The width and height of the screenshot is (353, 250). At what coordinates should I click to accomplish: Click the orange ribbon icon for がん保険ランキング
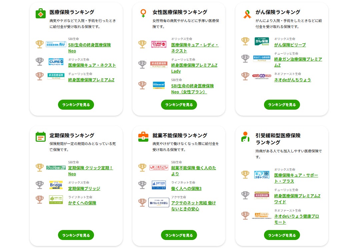(247, 14)
